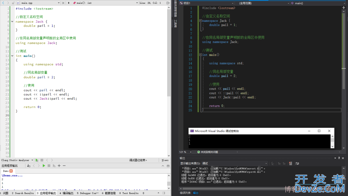348x196 pixels.
Task: Minimize the application output pane with the up chevron
Action: click(163, 166)
